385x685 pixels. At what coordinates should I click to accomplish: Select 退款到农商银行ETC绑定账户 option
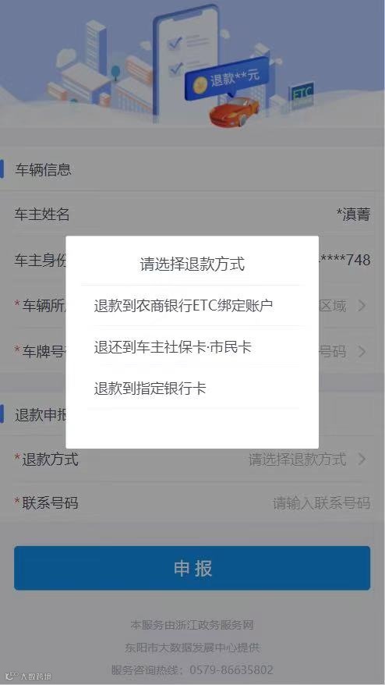(183, 305)
